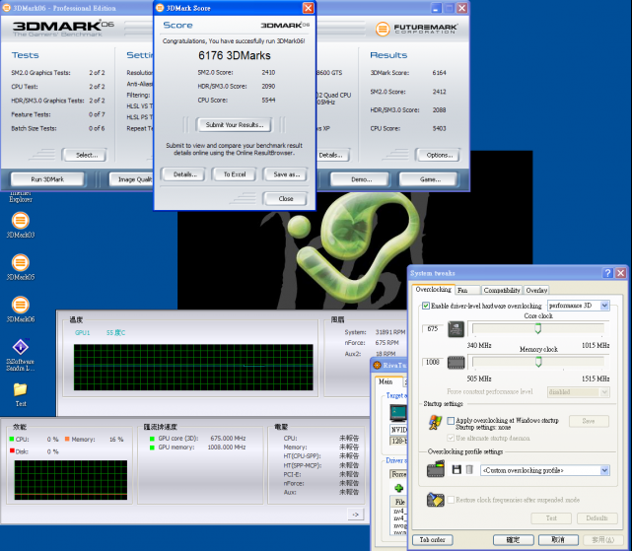Click Details in 3DMark Score dialog
This screenshot has height=551, width=632.
tap(185, 174)
